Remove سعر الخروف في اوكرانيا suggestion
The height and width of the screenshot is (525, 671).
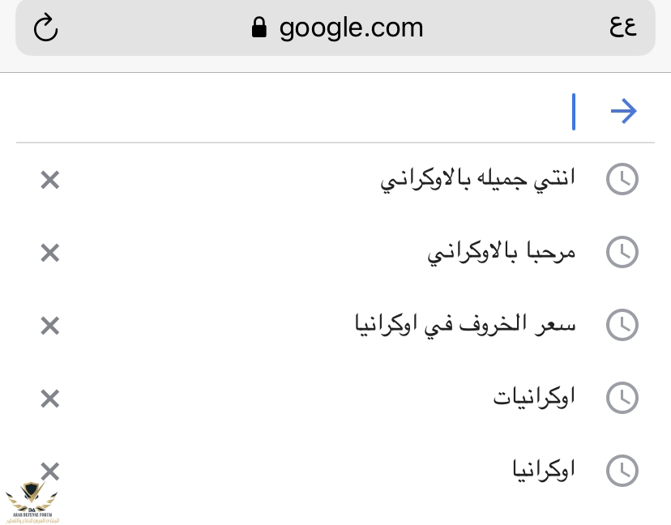50,326
